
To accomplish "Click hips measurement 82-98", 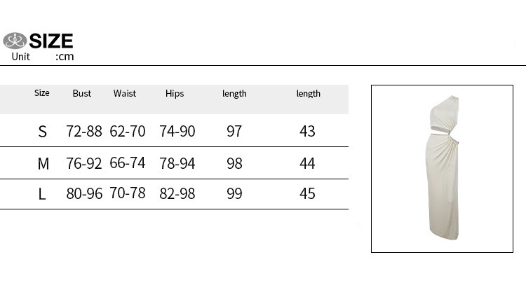I will (x=177, y=194).
